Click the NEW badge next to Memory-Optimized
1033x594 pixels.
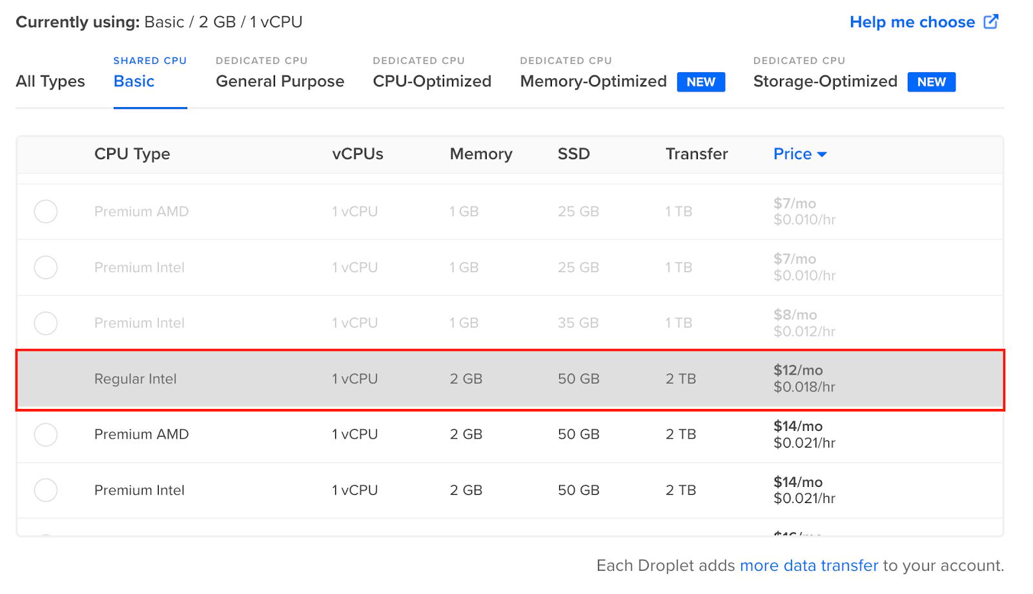[x=701, y=82]
